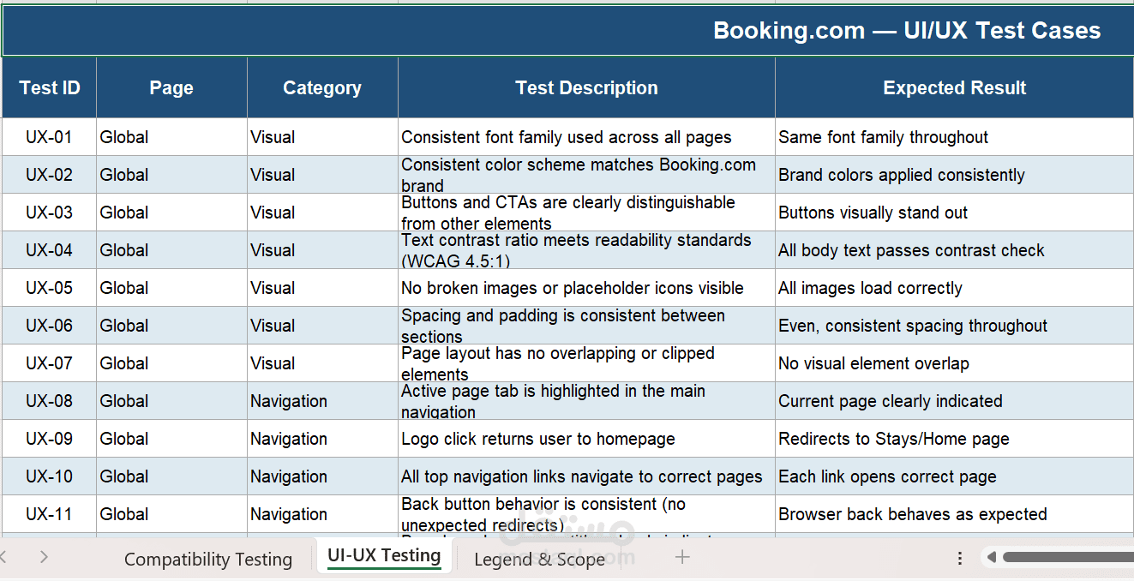Image resolution: width=1134 pixels, height=581 pixels.
Task: Select 'All images load correctly' cell
Action: point(954,288)
